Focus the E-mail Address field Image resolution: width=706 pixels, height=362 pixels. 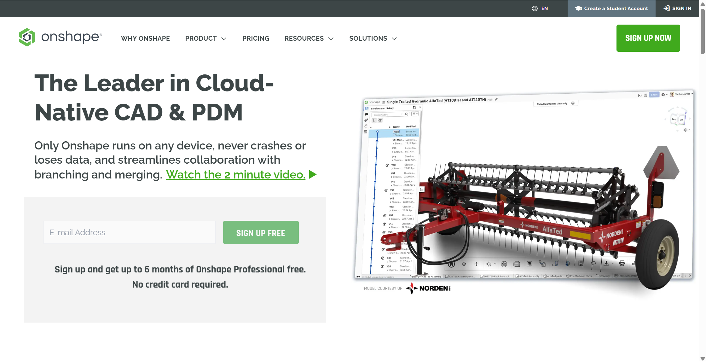tap(129, 232)
